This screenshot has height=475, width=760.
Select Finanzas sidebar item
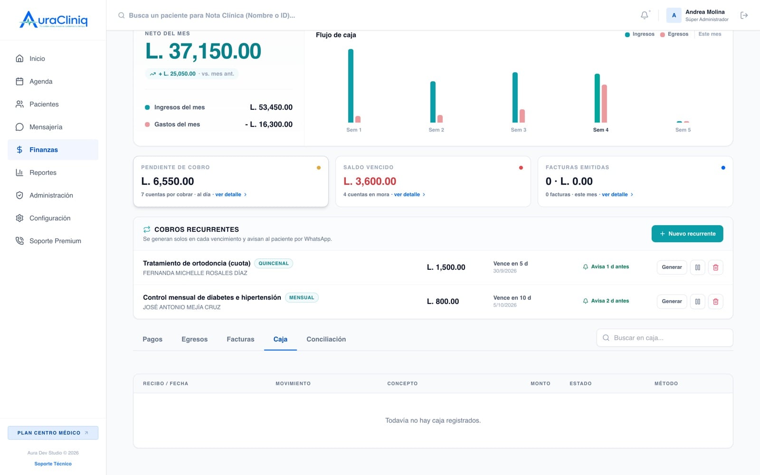click(x=53, y=150)
